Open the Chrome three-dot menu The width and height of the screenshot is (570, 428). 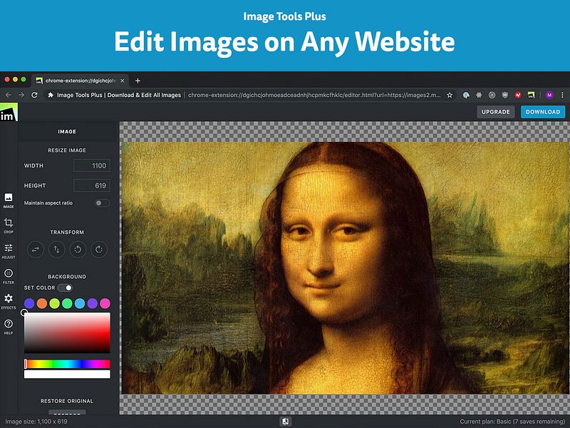[562, 95]
